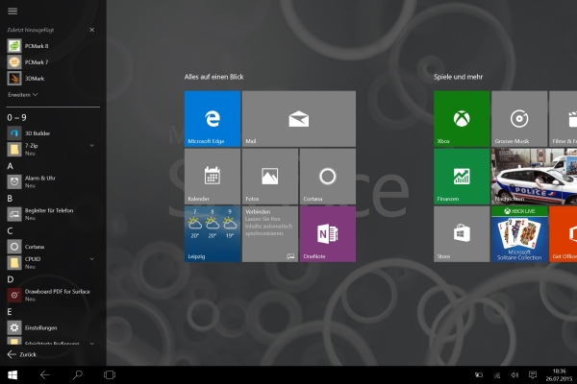The width and height of the screenshot is (577, 384).
Task: Click the Alles auf einen Blick group title
Action: (x=213, y=77)
